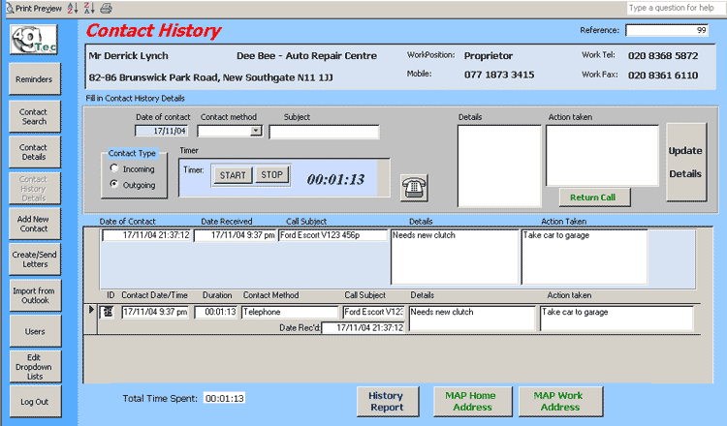727x426 pixels.
Task: Open Create/Send Letters
Action: [35, 259]
